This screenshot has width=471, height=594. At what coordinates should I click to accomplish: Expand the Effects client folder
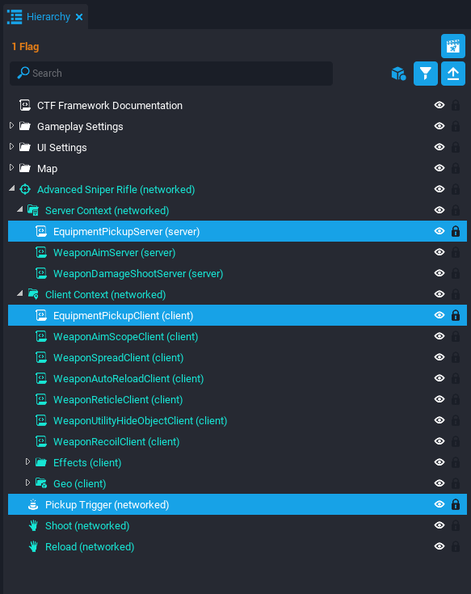coord(27,461)
